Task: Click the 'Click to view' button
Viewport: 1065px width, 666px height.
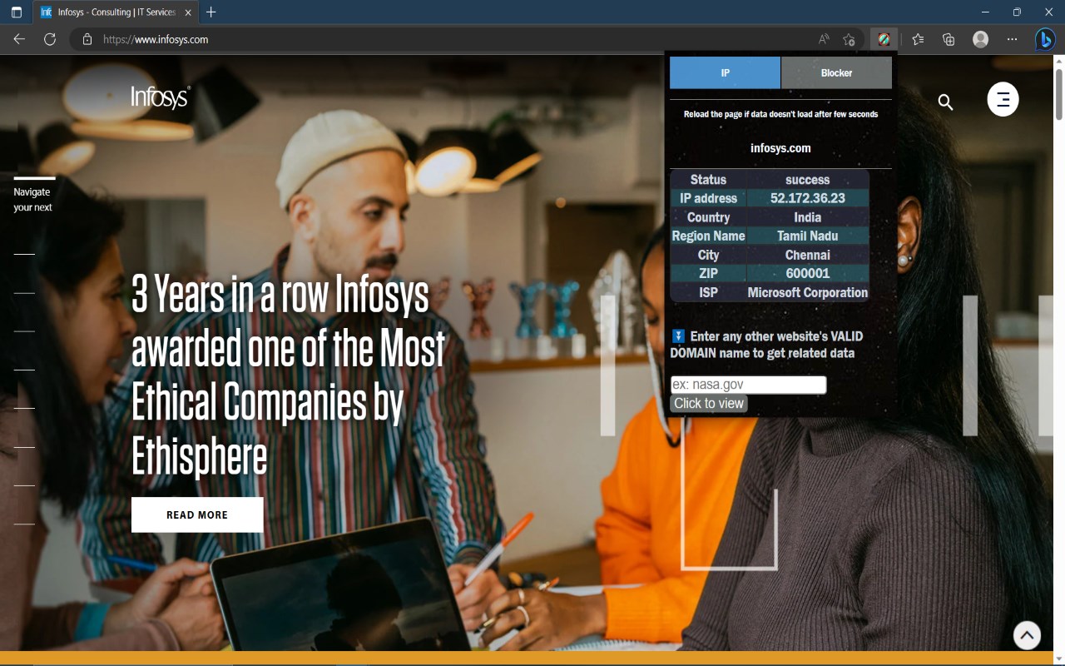Action: pos(709,403)
